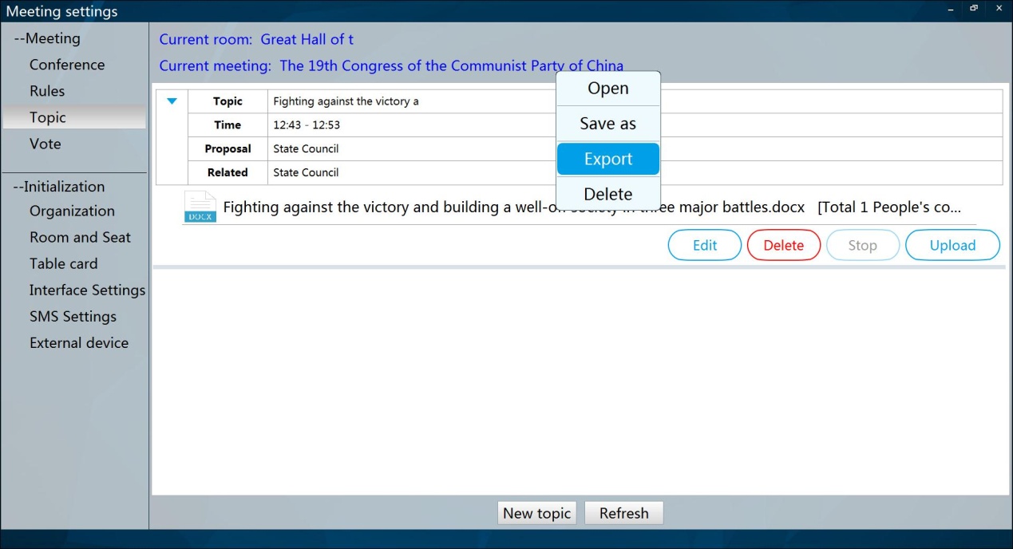Restore the Meeting settings window size
Image resolution: width=1013 pixels, height=549 pixels.
point(974,8)
